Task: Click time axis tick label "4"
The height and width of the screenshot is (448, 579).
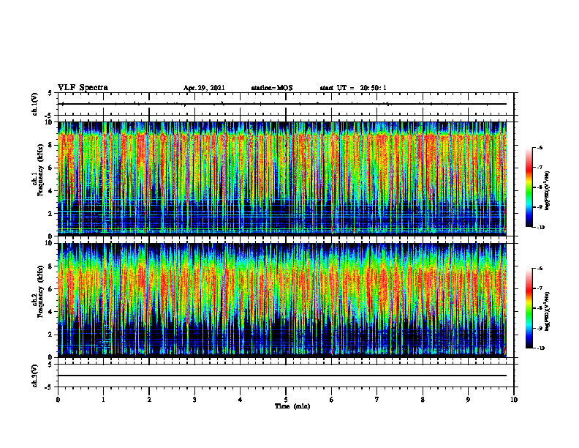Action: (241, 400)
